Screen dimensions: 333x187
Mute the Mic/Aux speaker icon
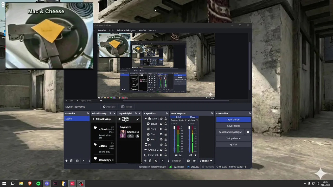click(190, 155)
